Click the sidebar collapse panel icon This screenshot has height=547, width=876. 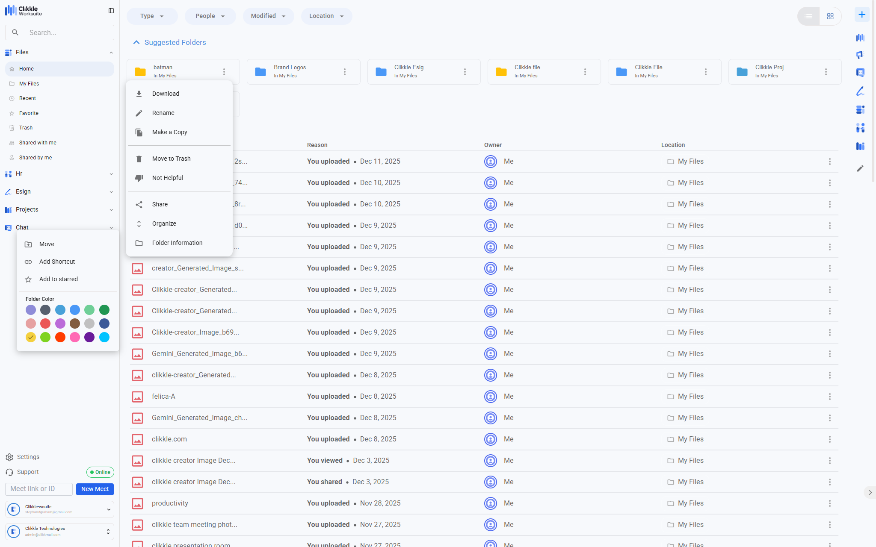111,11
